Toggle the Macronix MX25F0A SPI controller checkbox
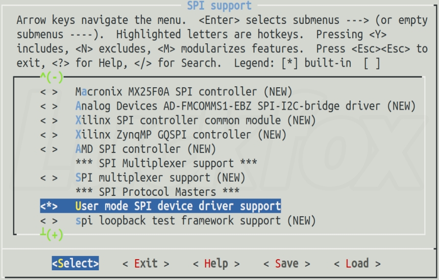Screen dimensions: 439x280 tap(49, 92)
